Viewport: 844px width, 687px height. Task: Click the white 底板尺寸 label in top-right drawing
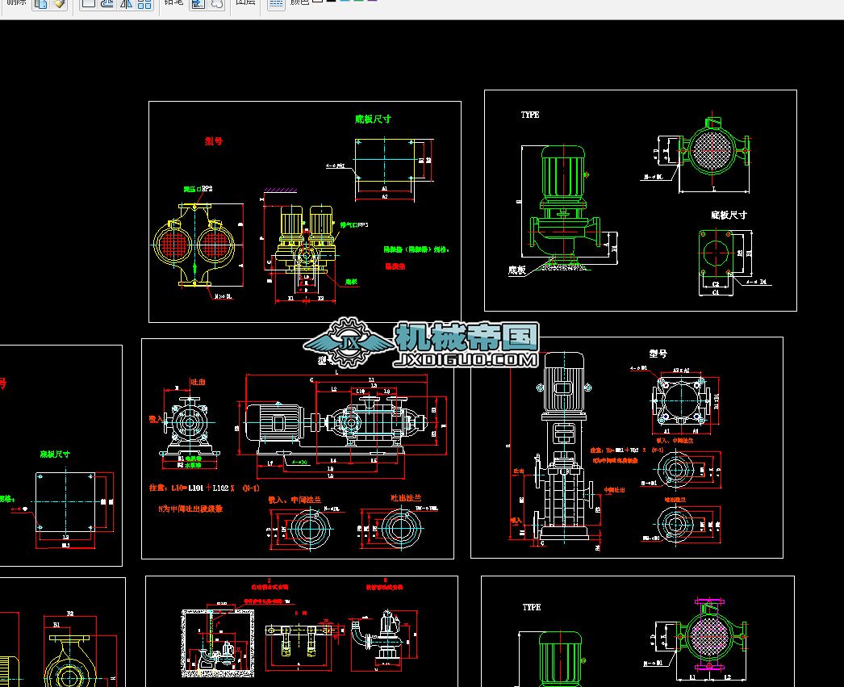[729, 215]
